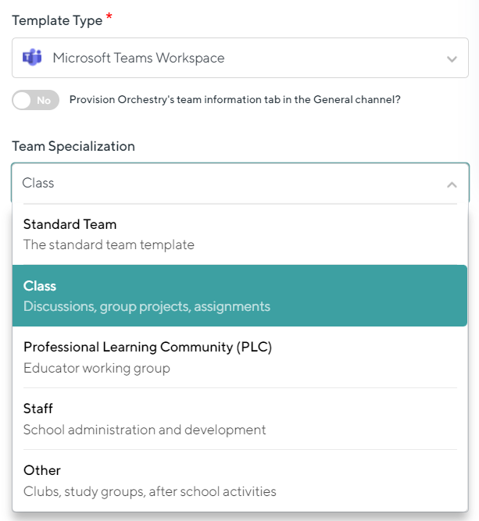Screen dimensions: 479x521
Task: Click the red required asterisk by Template Type
Action: coord(109,16)
